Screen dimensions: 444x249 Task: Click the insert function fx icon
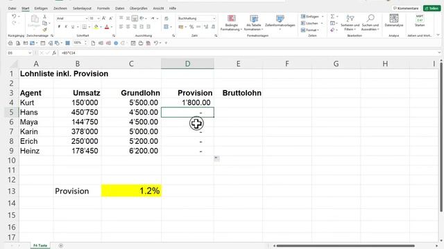(x=54, y=53)
